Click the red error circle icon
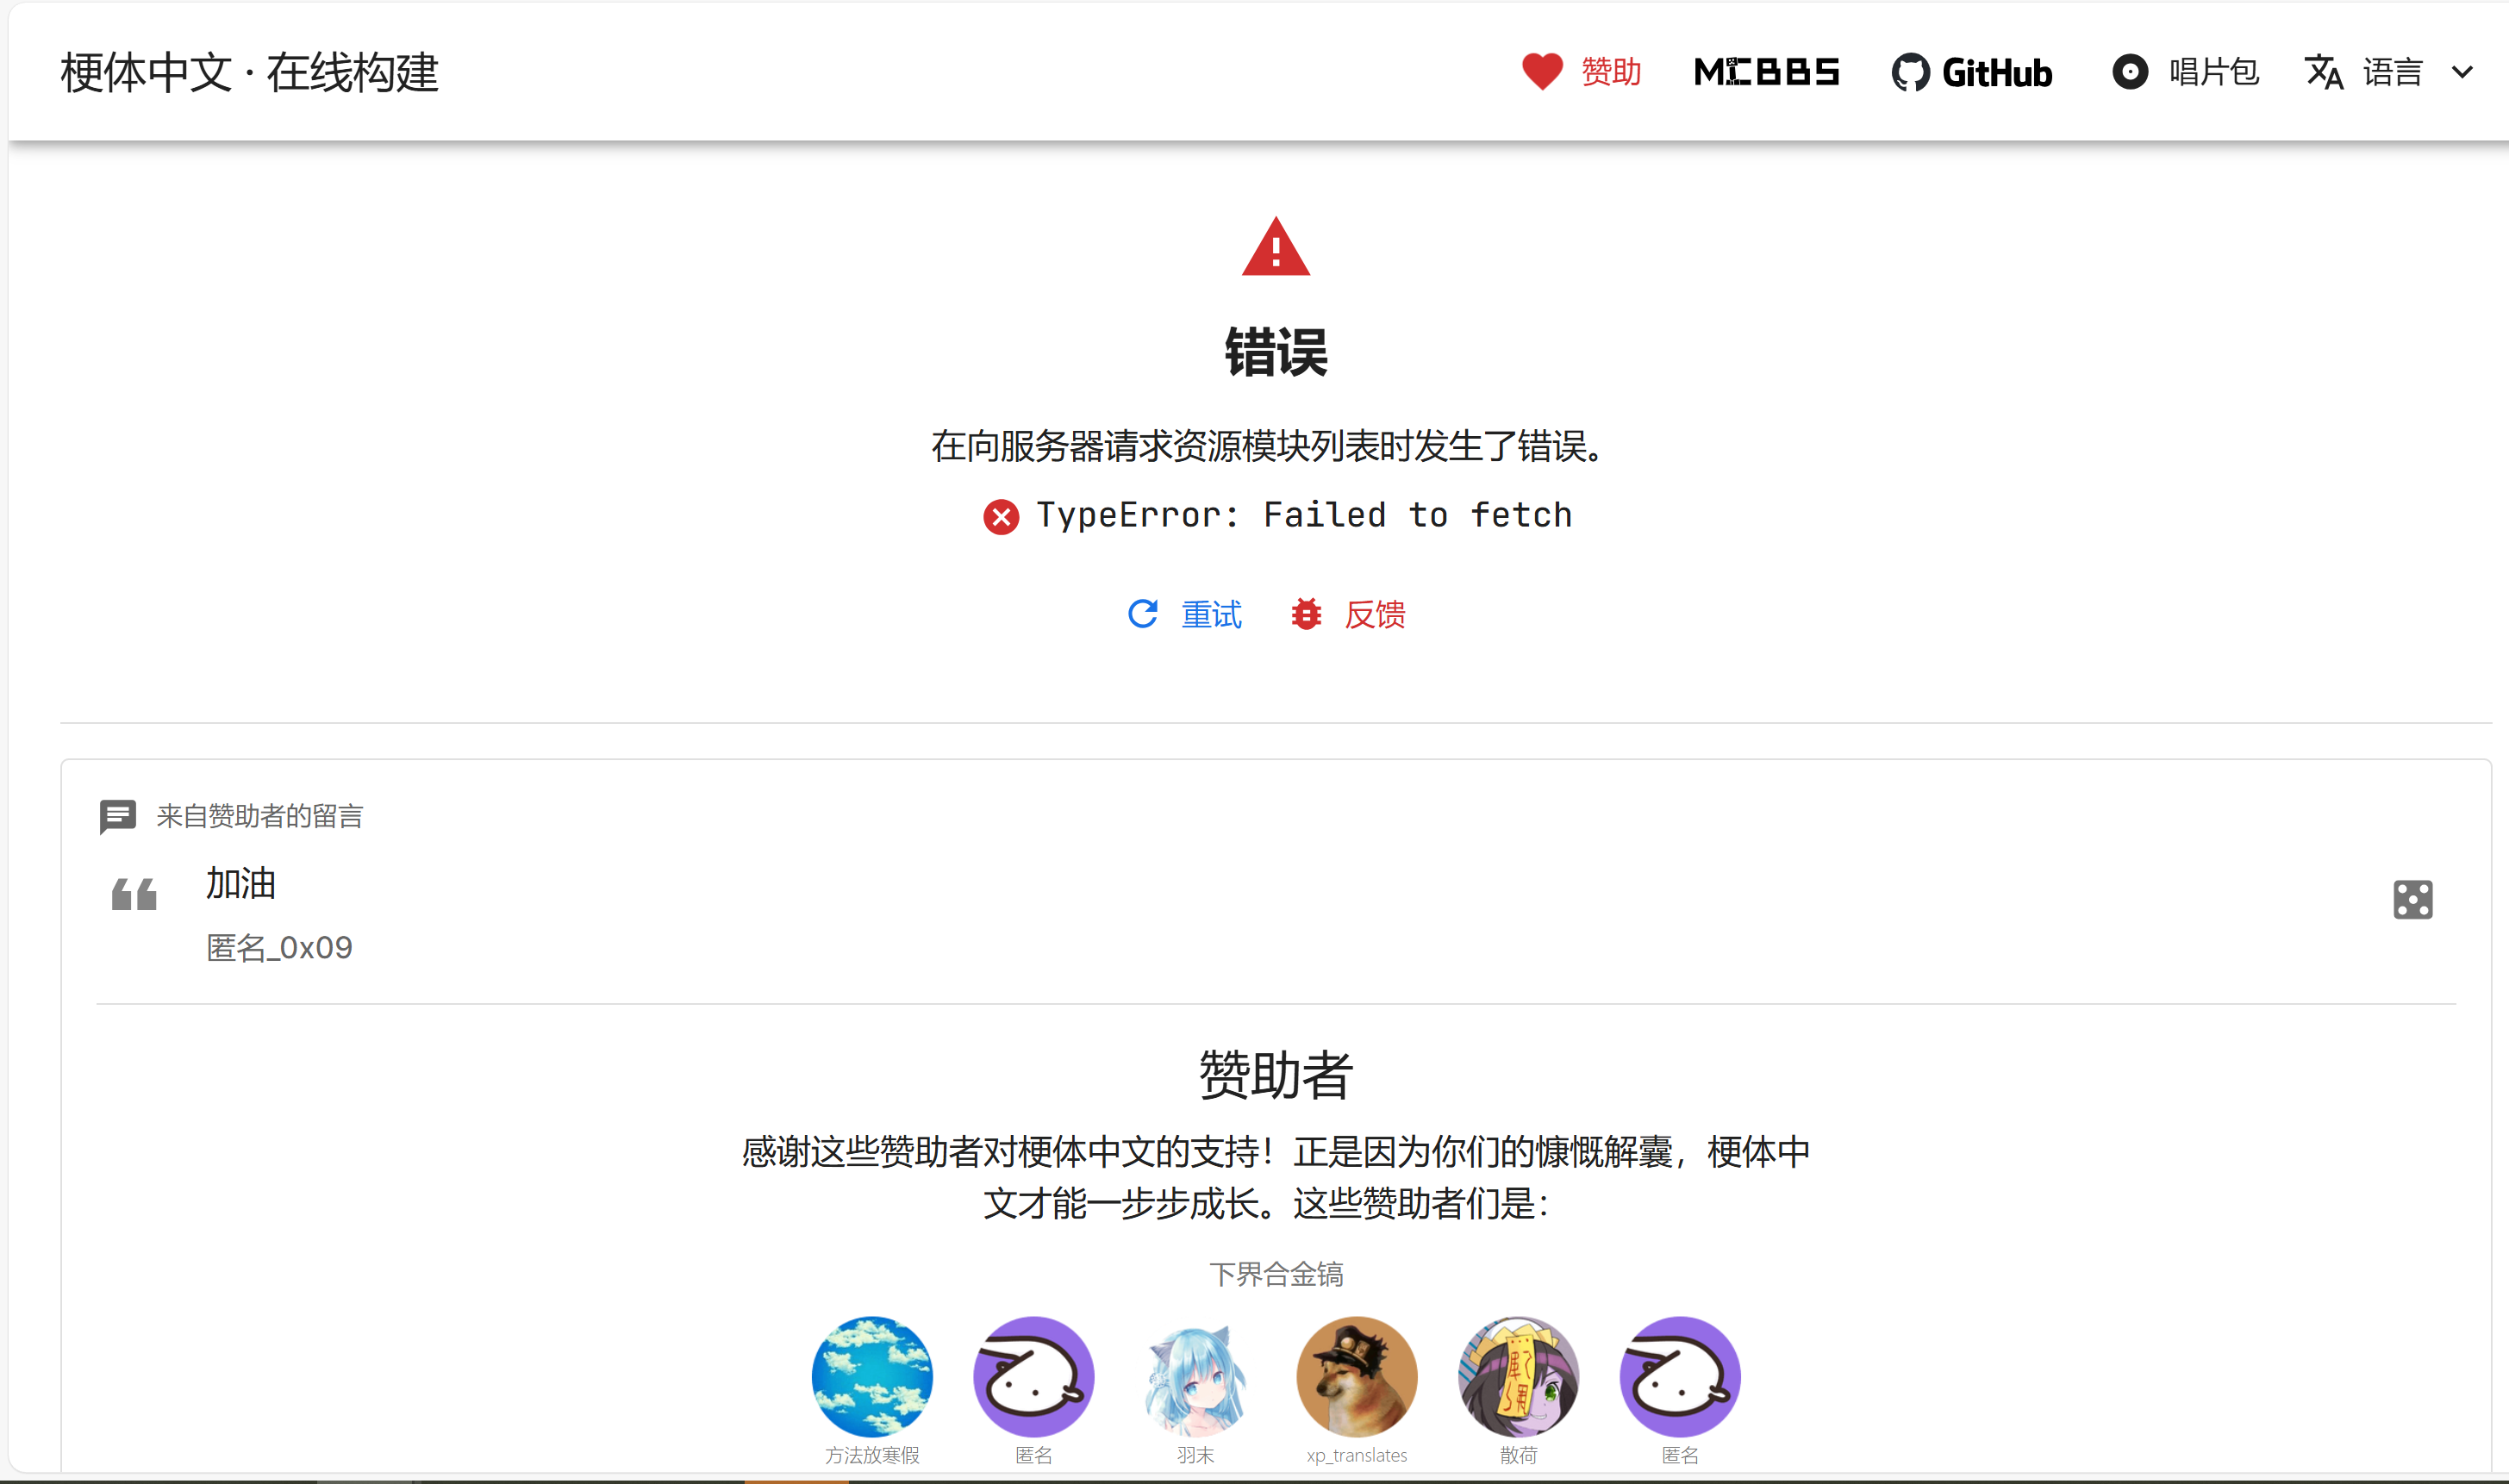The width and height of the screenshot is (2509, 1484). click(x=1000, y=516)
